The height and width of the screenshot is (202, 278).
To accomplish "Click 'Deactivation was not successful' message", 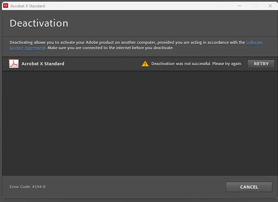I will [197, 64].
